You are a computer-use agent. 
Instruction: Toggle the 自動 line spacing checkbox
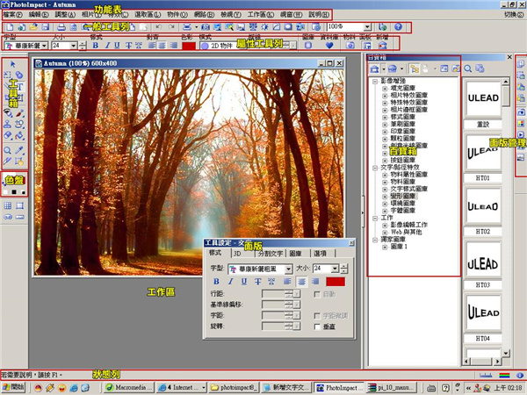pyautogui.click(x=316, y=294)
